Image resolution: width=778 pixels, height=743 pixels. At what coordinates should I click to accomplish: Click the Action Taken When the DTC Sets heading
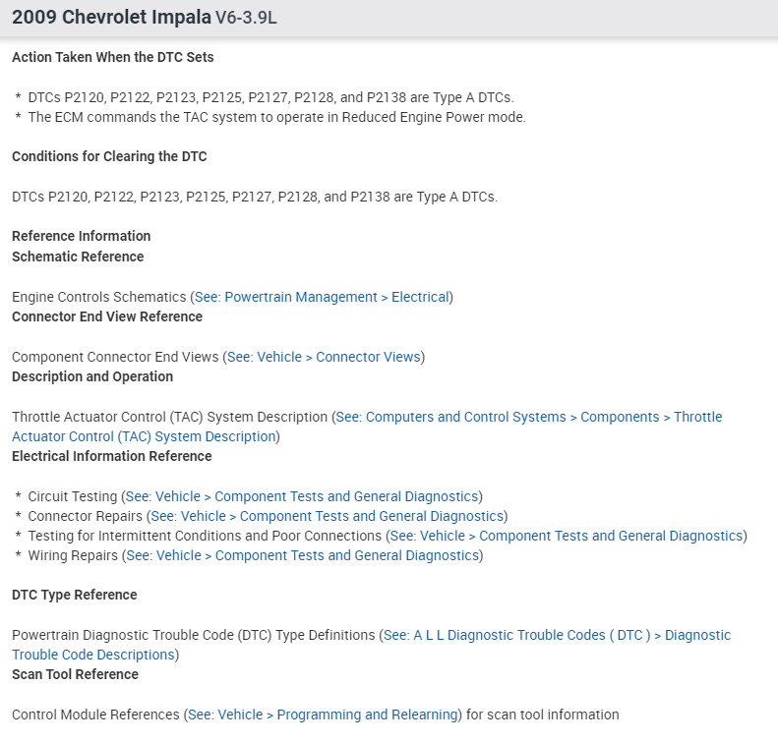point(112,57)
